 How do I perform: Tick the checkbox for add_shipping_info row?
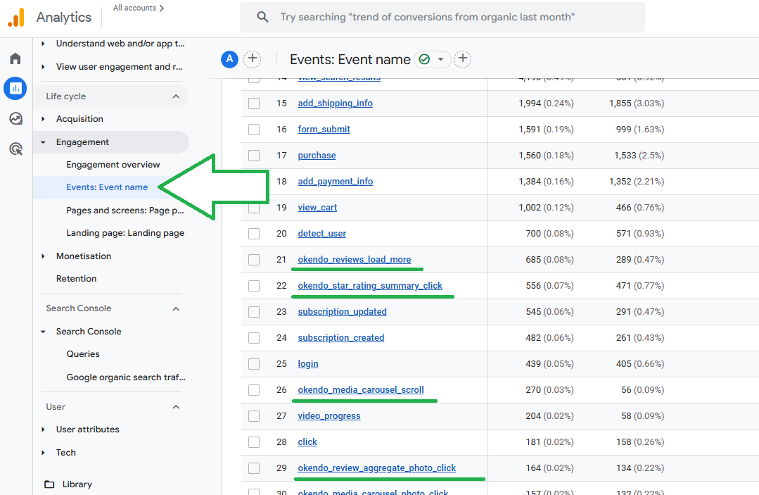[x=254, y=104]
